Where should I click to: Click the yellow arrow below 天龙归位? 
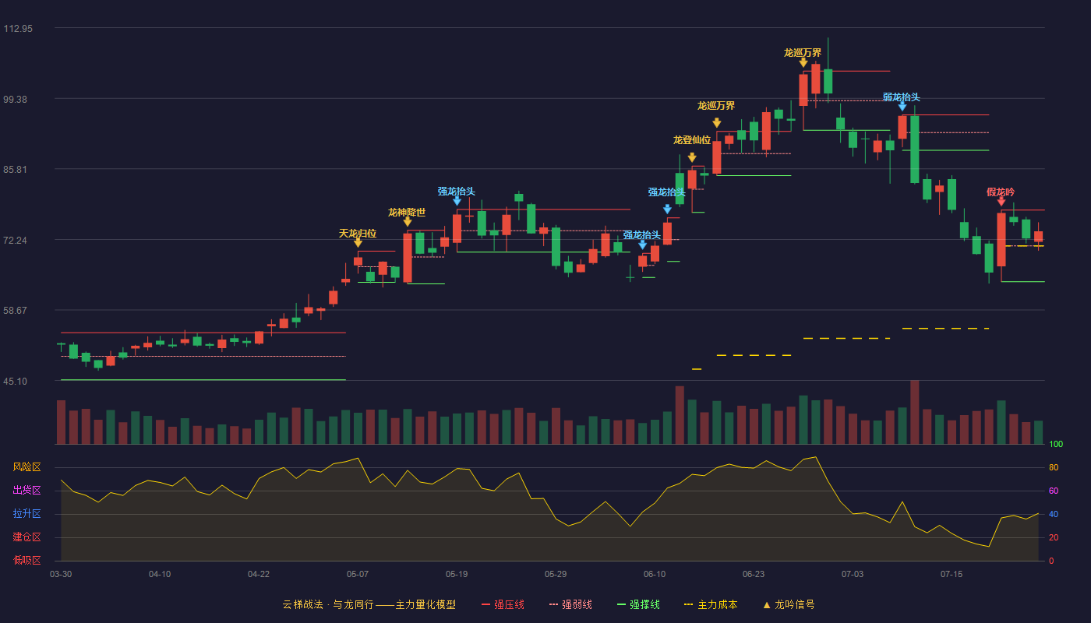(358, 243)
